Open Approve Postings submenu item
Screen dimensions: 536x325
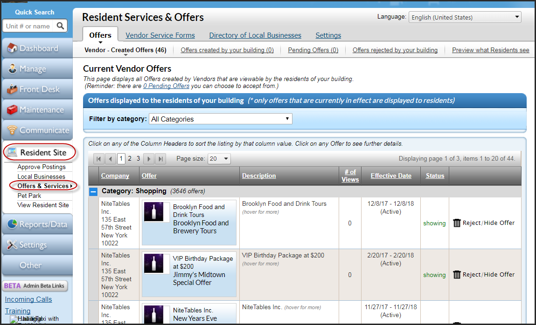(x=42, y=167)
